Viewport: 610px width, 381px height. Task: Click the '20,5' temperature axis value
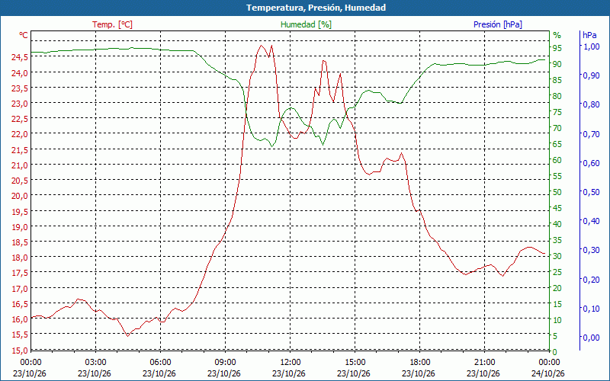click(20, 181)
